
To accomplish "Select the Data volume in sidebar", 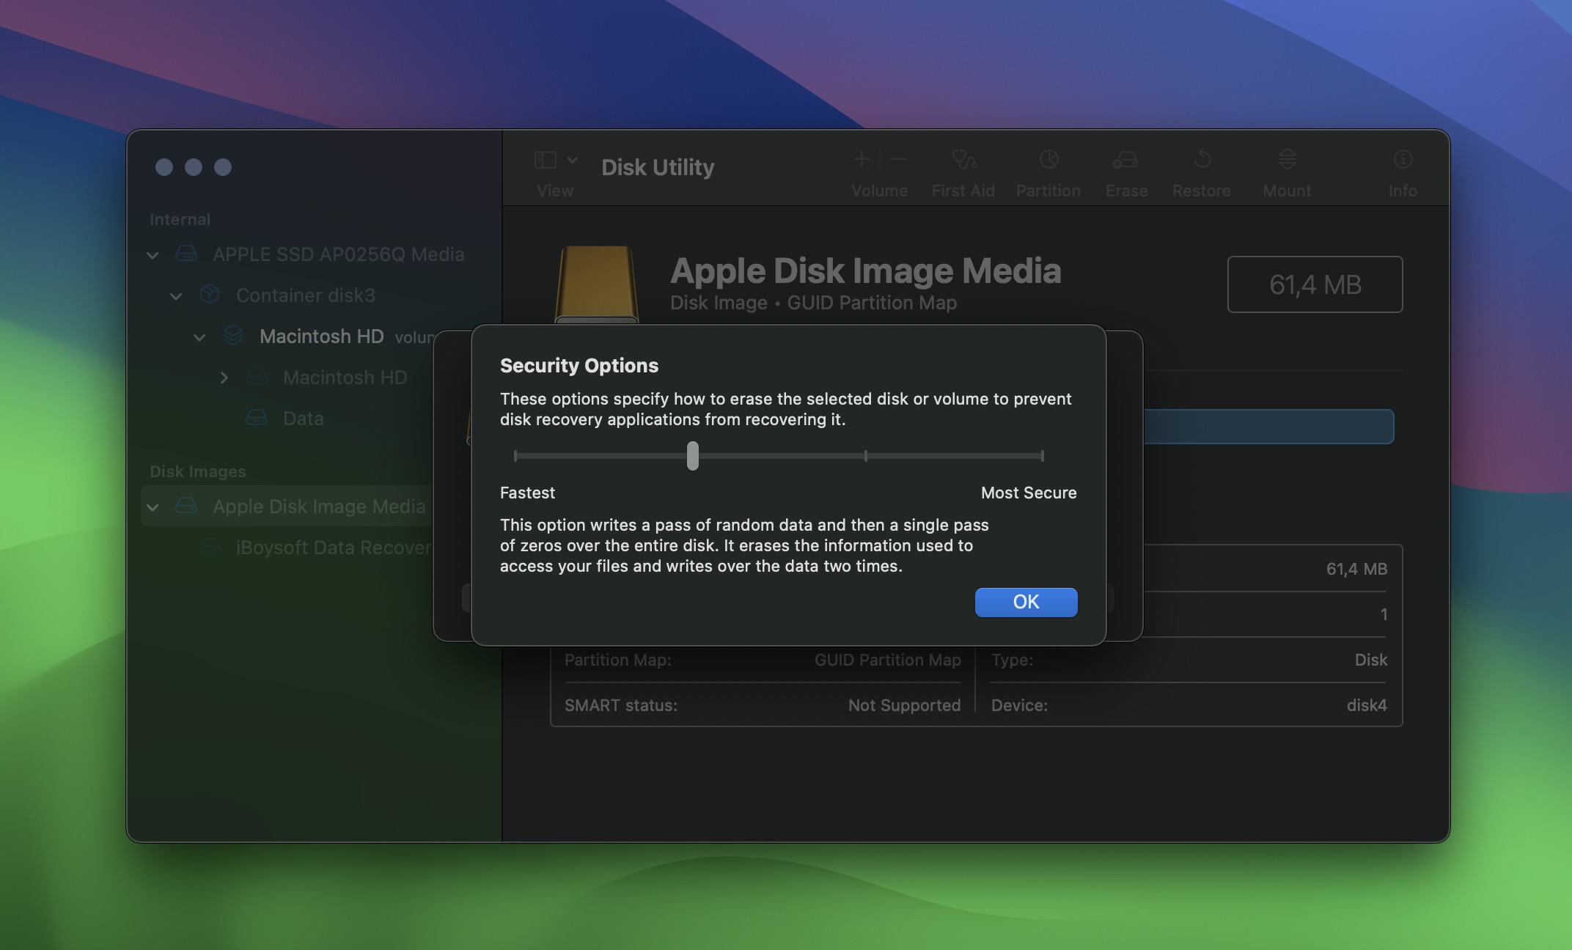I will [303, 416].
